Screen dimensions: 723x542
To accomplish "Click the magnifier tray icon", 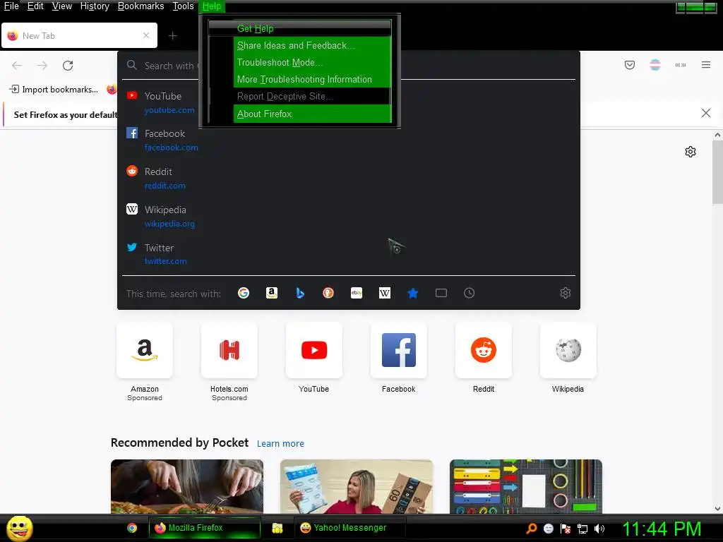I will (x=531, y=529).
